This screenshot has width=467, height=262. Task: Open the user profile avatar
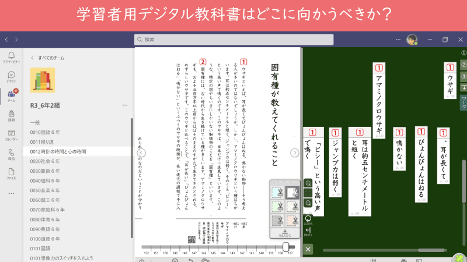click(x=412, y=40)
